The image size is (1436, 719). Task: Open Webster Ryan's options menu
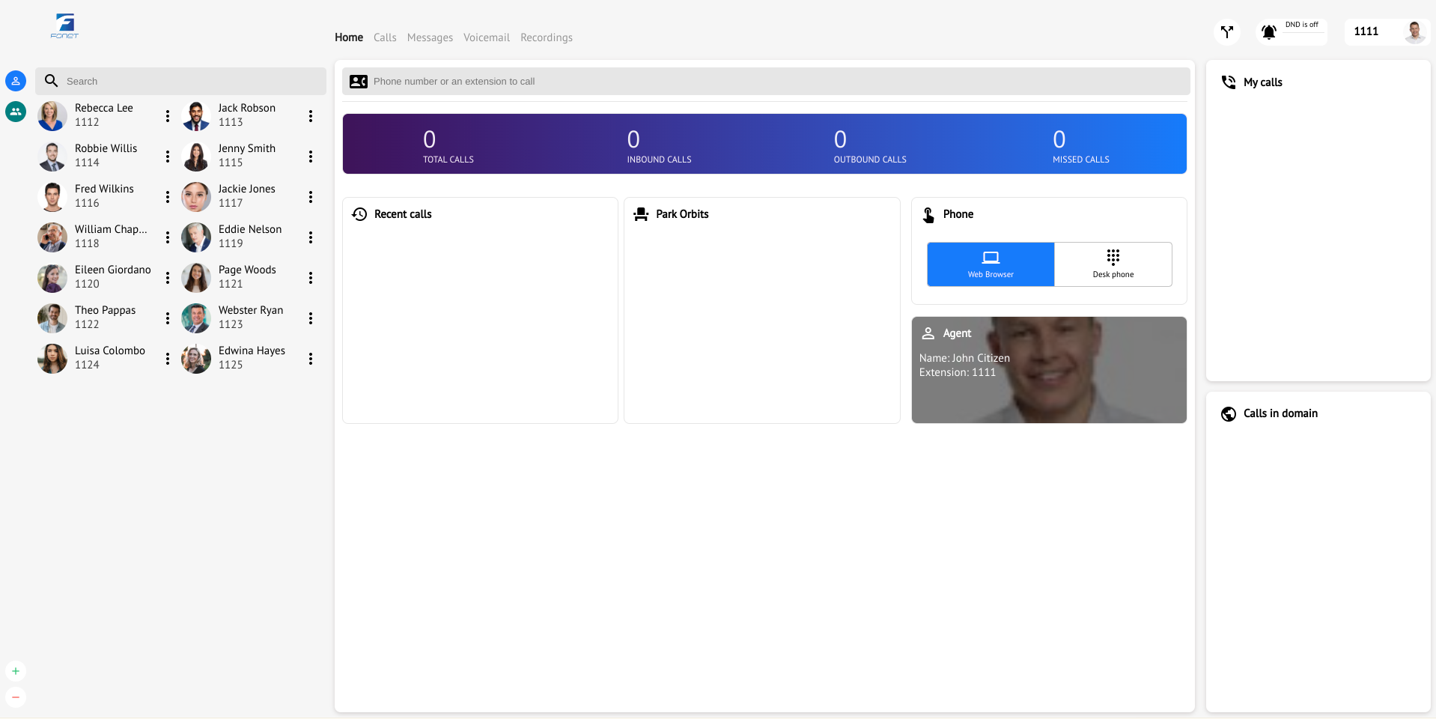[x=311, y=318]
